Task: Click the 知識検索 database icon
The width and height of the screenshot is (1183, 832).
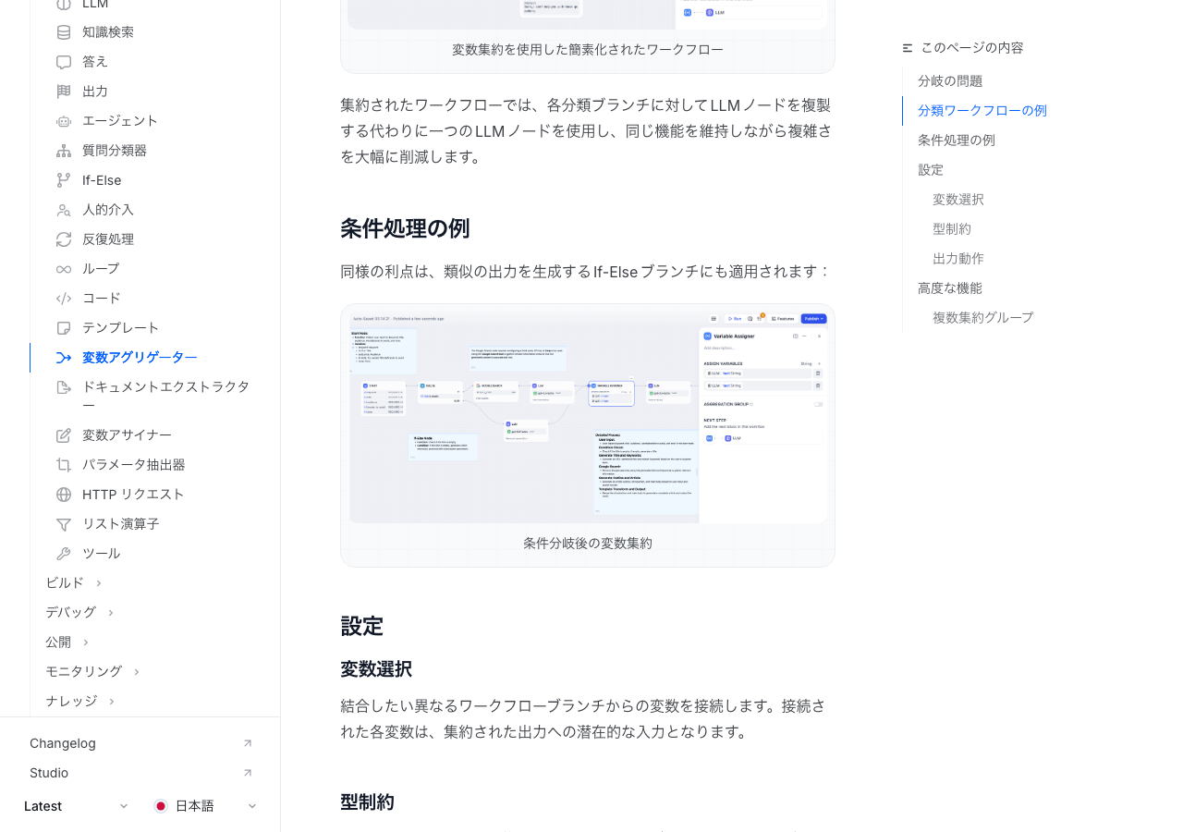Action: click(64, 32)
